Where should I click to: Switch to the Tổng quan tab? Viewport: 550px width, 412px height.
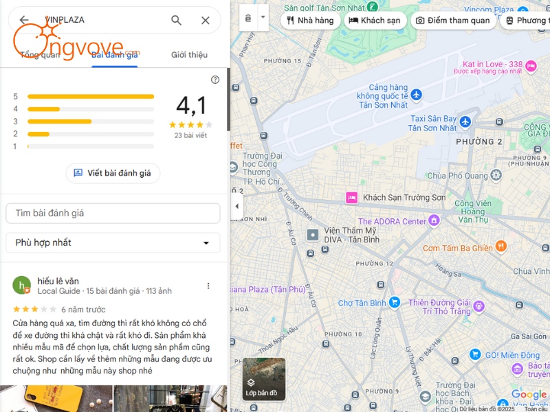(x=41, y=55)
